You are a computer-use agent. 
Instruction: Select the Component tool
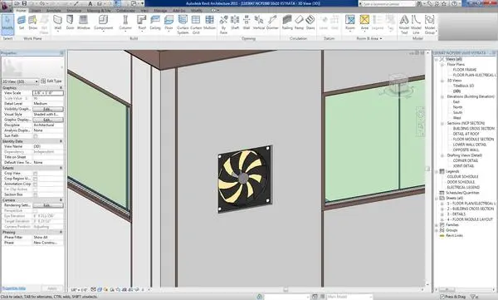pos(104,23)
